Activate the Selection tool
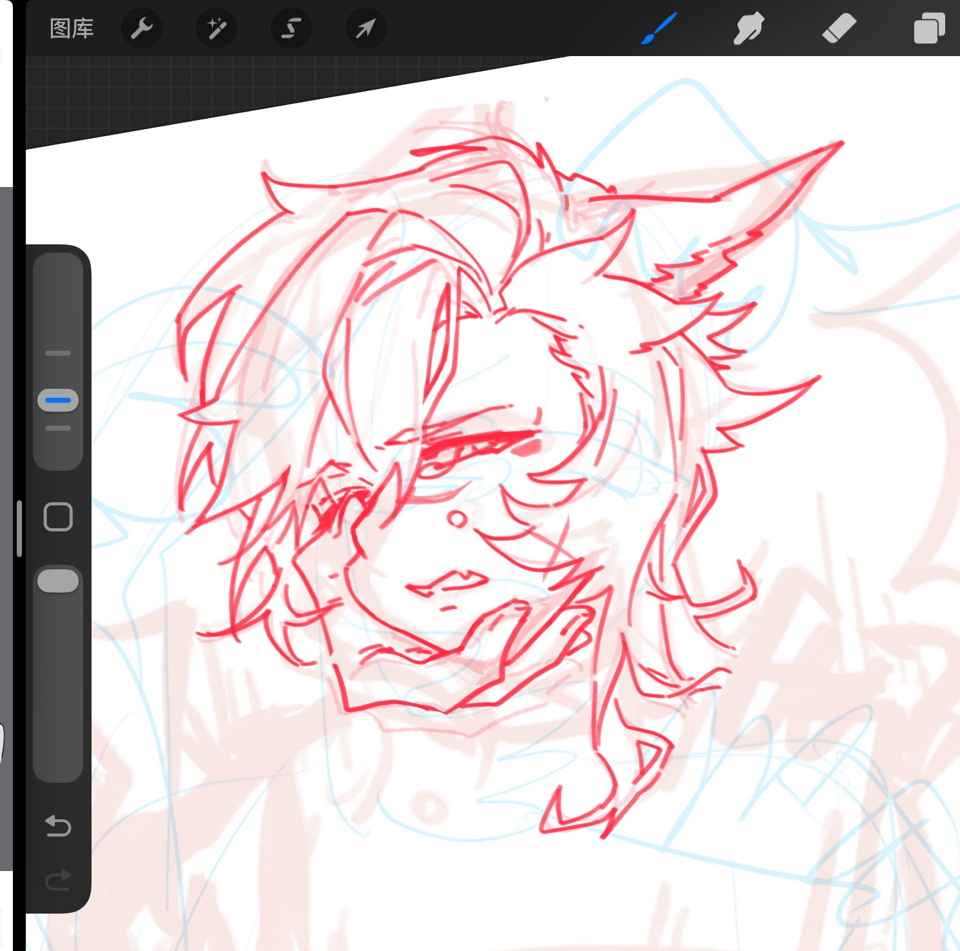Image resolution: width=960 pixels, height=951 pixels. [291, 28]
